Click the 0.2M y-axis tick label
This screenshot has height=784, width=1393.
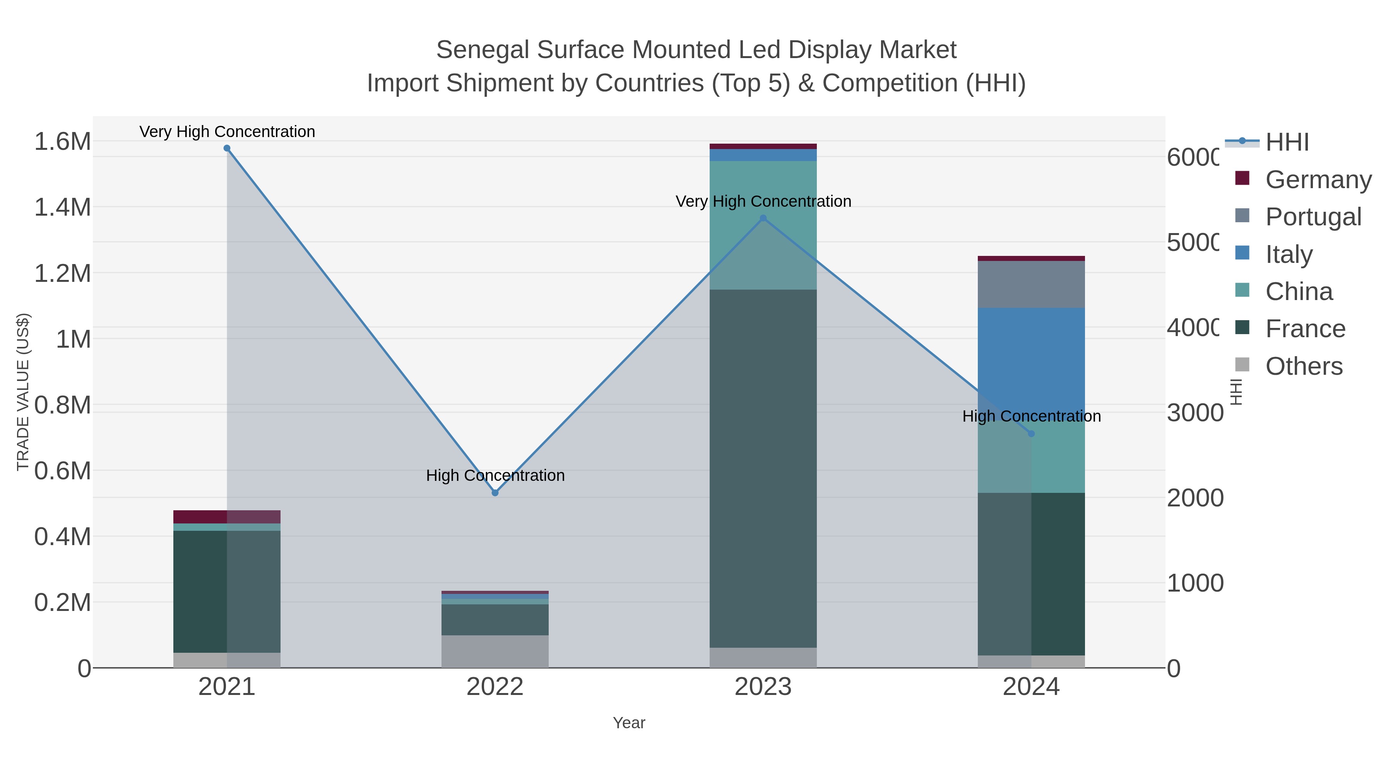(63, 603)
